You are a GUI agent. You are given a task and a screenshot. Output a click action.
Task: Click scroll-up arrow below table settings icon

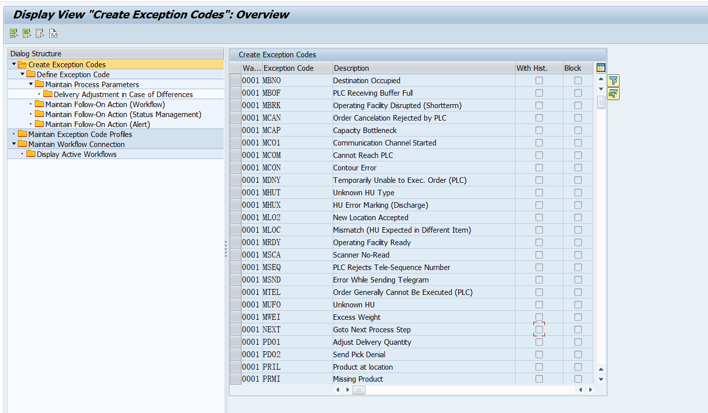pos(601,80)
